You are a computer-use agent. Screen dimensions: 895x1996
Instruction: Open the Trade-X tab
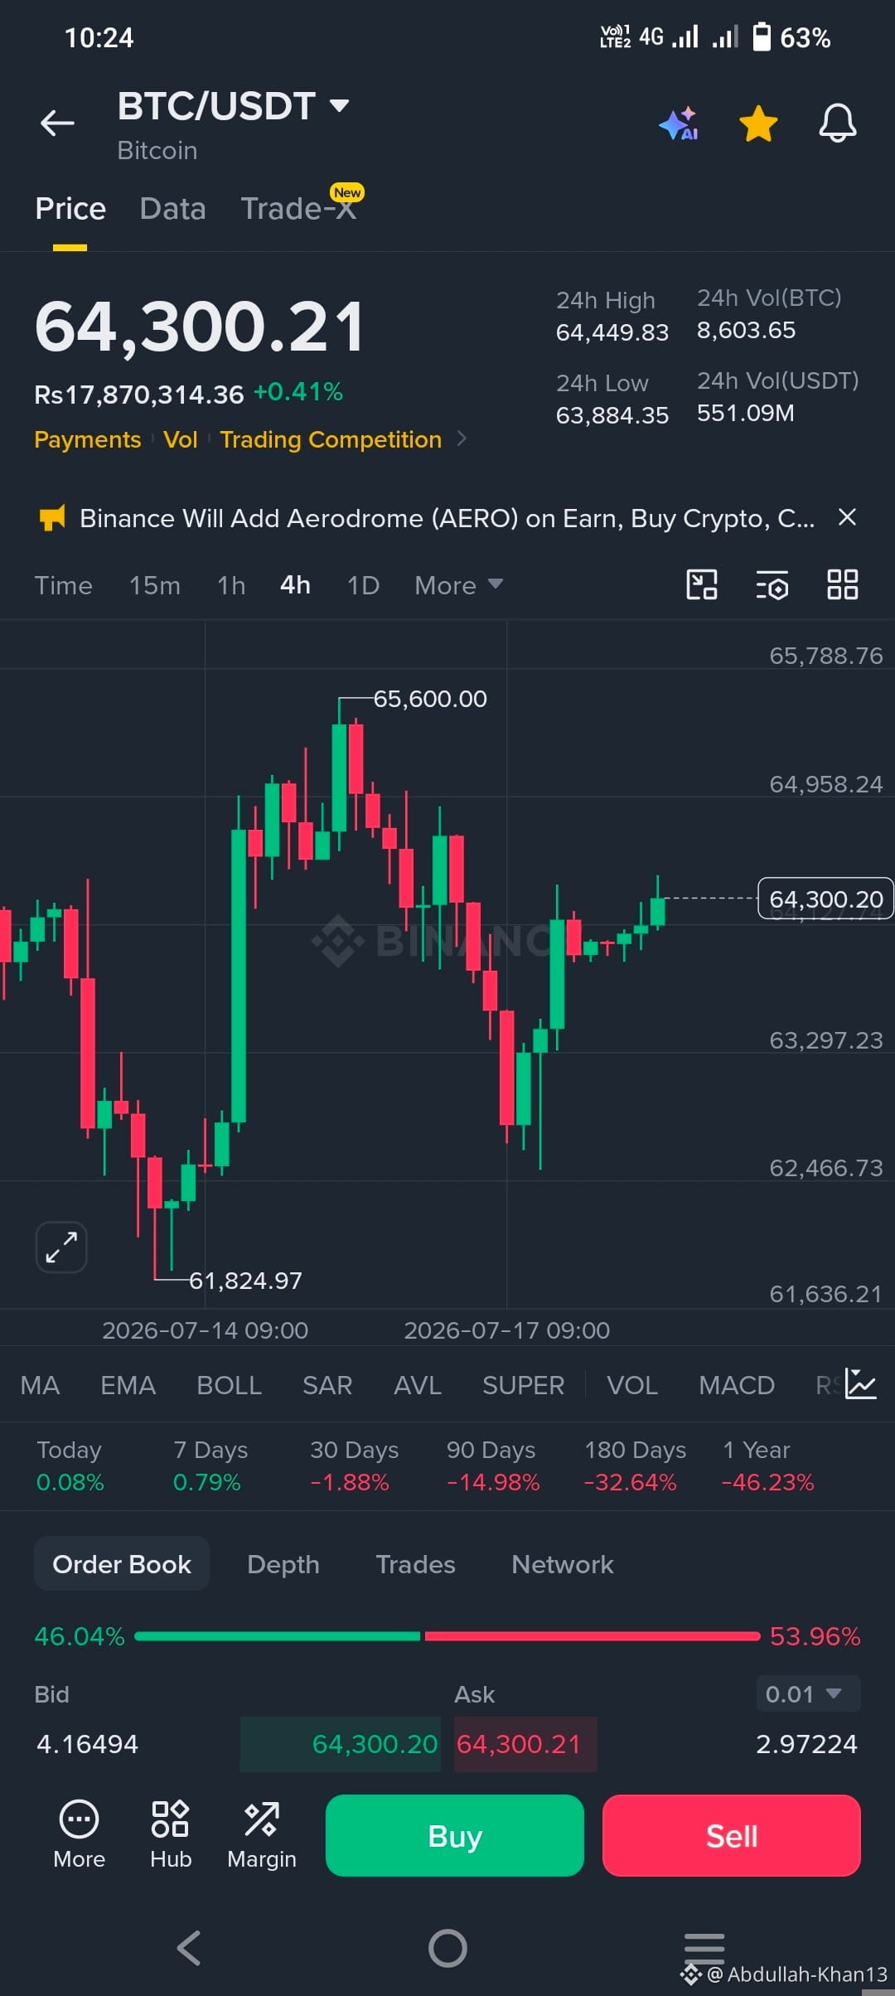coord(298,209)
